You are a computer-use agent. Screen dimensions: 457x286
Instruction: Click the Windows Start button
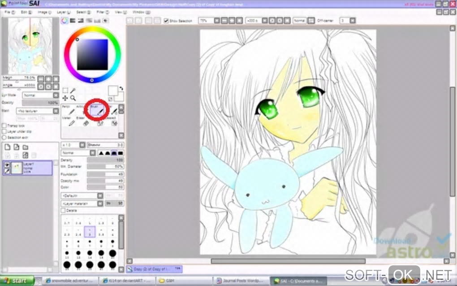click(x=17, y=281)
